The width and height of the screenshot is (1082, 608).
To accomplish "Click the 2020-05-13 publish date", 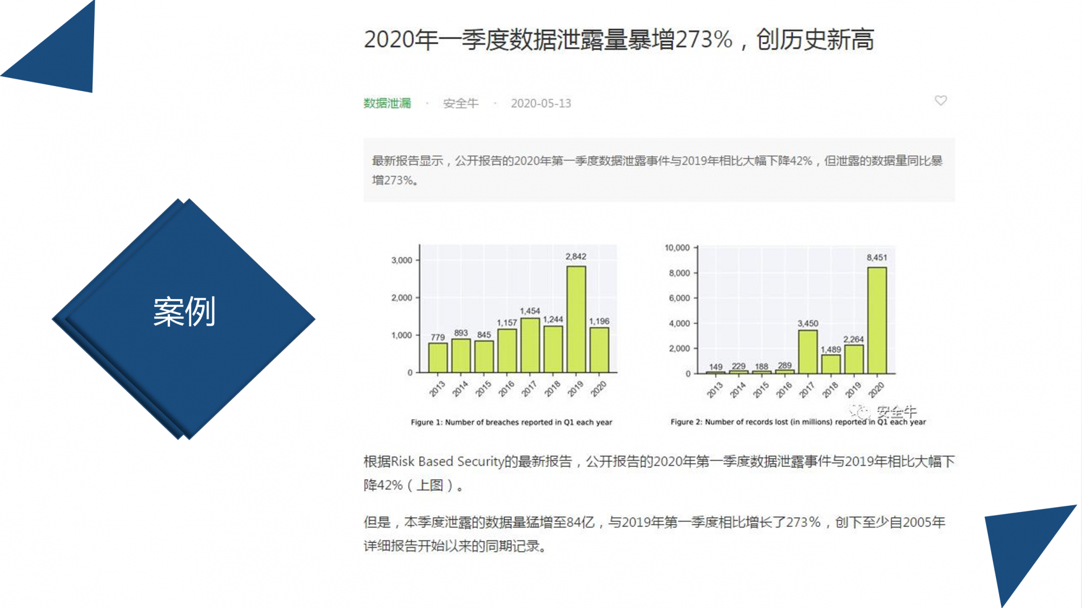I will [x=540, y=103].
